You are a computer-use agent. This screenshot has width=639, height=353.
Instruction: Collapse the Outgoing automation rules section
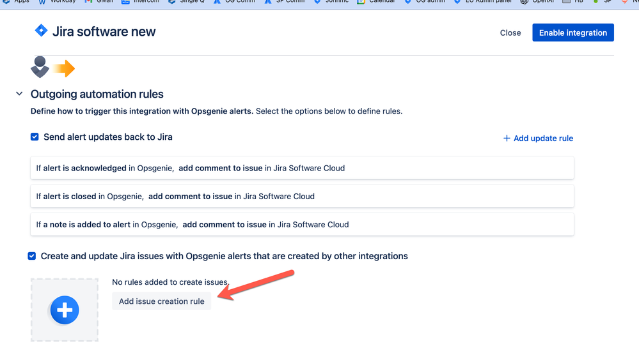(19, 94)
